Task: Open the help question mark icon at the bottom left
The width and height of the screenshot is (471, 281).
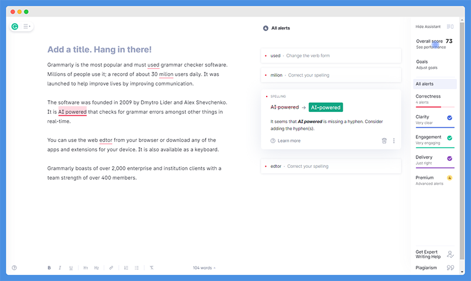Action: (x=14, y=268)
